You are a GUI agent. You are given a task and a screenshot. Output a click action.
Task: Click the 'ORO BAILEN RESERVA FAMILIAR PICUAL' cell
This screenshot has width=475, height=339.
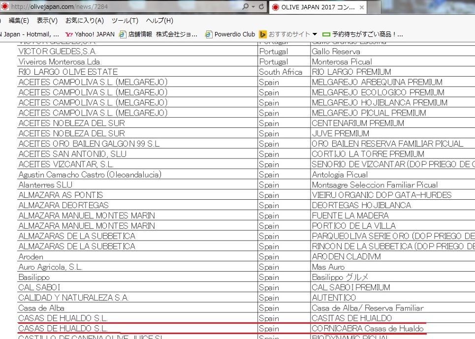pos(393,144)
